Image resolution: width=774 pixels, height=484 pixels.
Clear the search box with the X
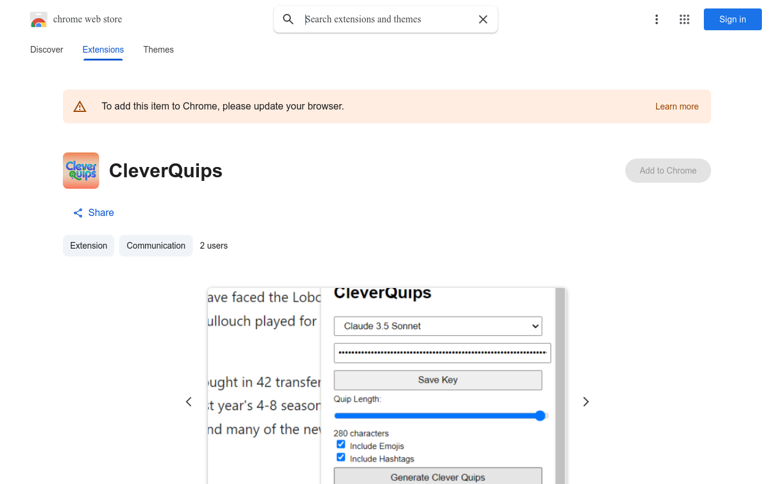tap(483, 19)
